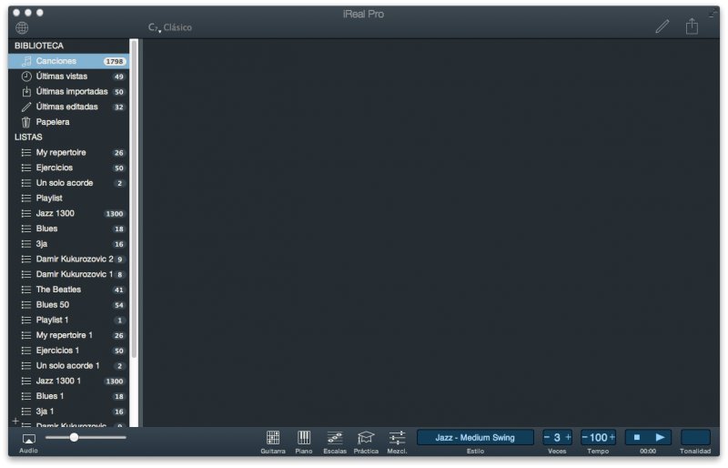Click the Audio output icon
The width and height of the screenshot is (728, 468).
[28, 439]
